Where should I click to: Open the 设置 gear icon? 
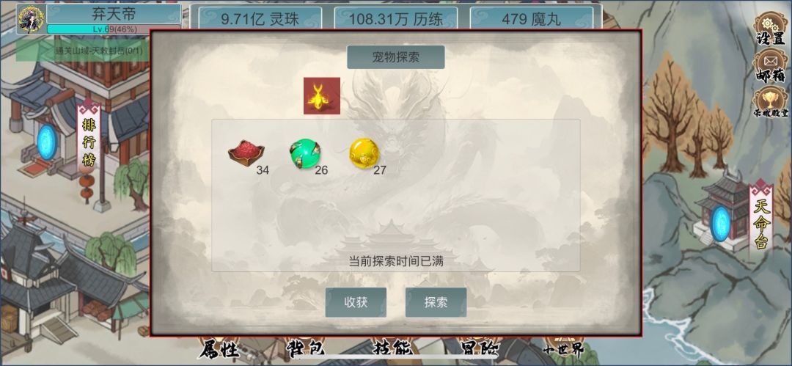770,28
